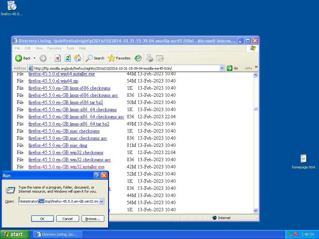Click Browse... in the Run dialog
Image resolution: width=319 pixels, height=239 pixels.
[x=93, y=219]
